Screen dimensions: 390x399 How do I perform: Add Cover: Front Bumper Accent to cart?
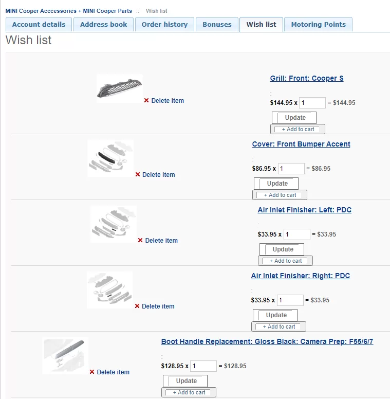click(x=280, y=195)
